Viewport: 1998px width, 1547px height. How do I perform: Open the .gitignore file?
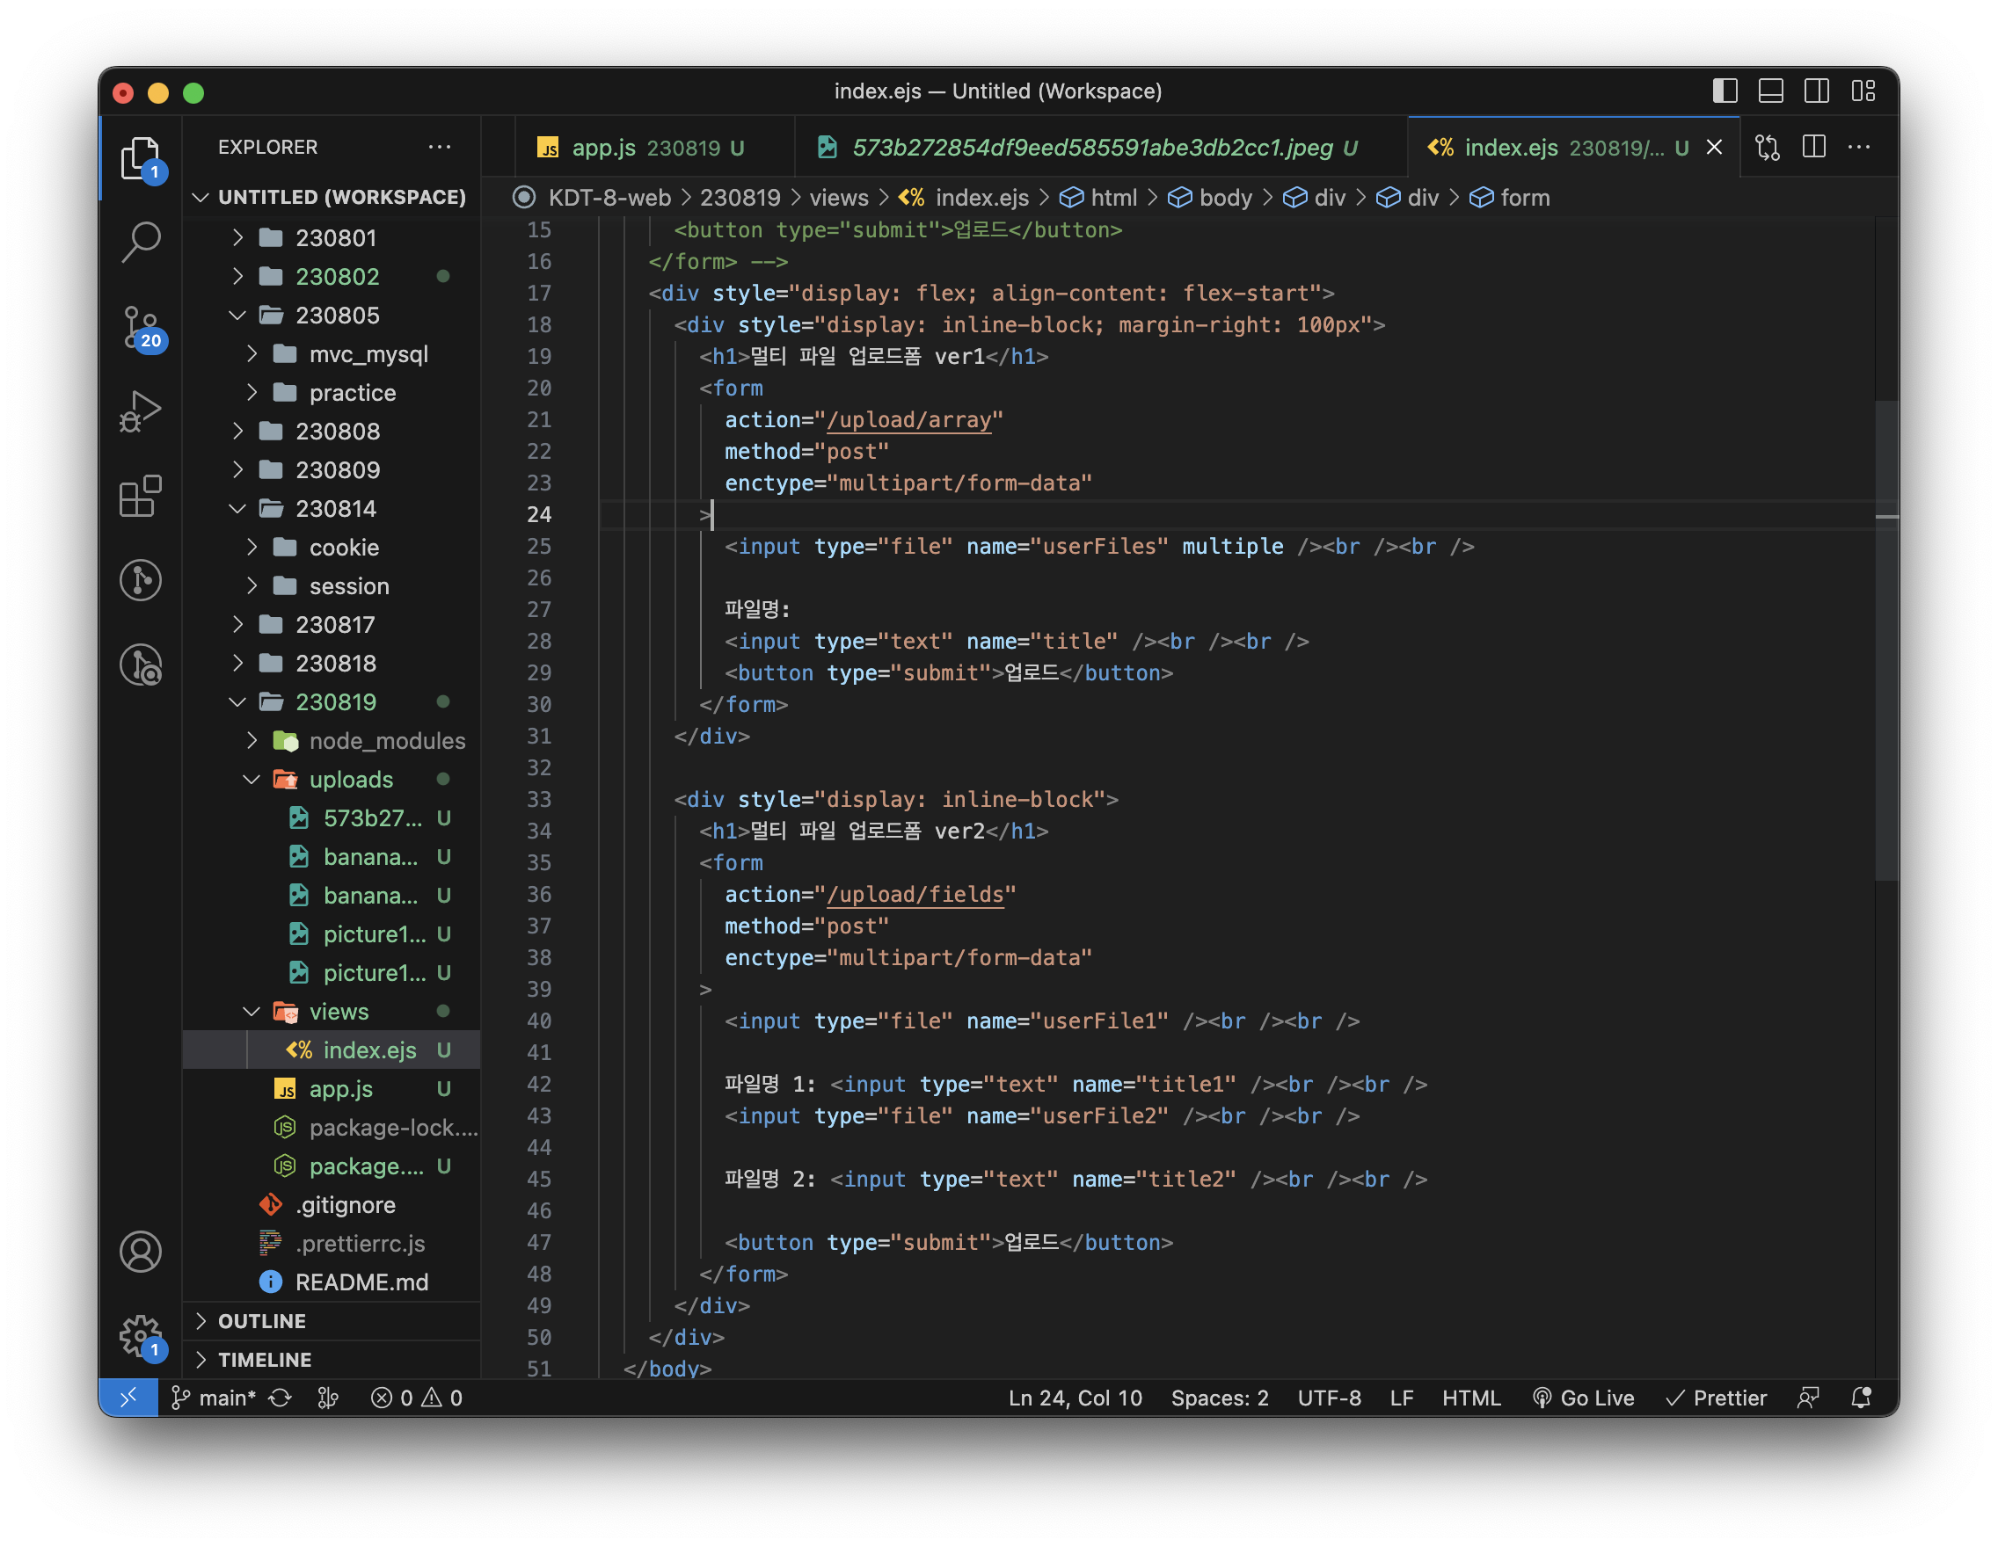click(331, 1205)
